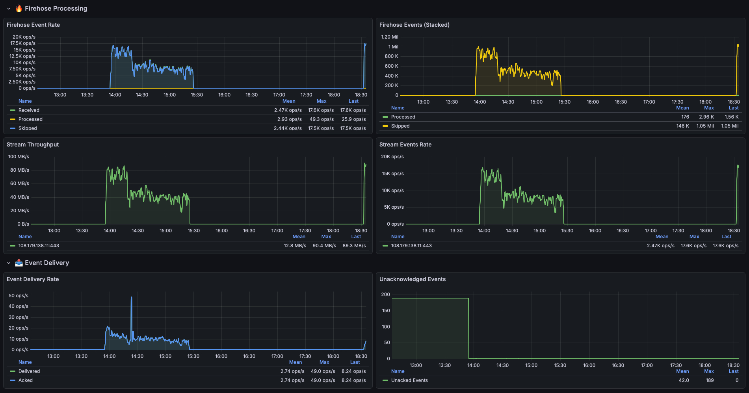Click the Name header in Stream Events Rate legend
The height and width of the screenshot is (393, 749).
pyautogui.click(x=398, y=237)
